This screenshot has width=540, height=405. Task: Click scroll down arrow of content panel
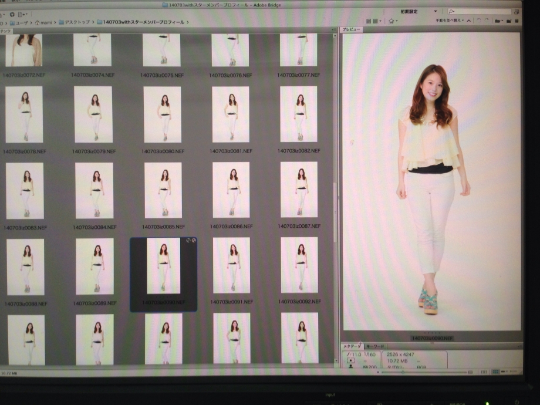(x=336, y=361)
